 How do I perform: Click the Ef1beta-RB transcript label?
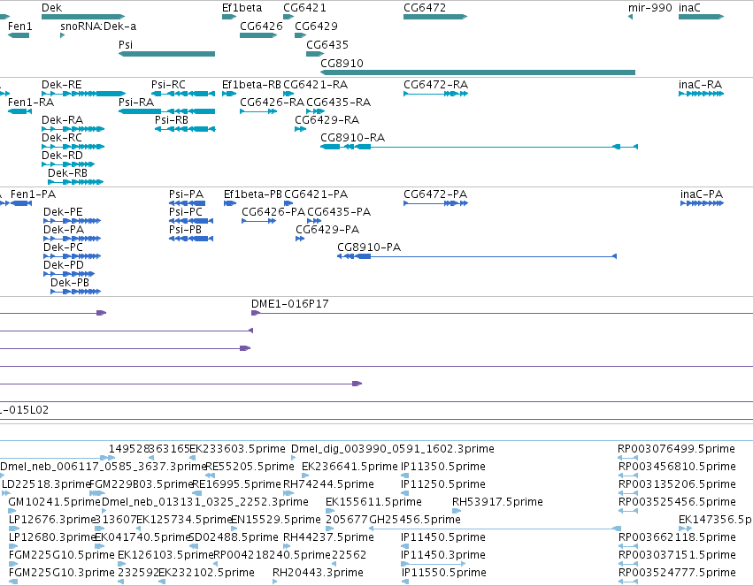click(251, 85)
